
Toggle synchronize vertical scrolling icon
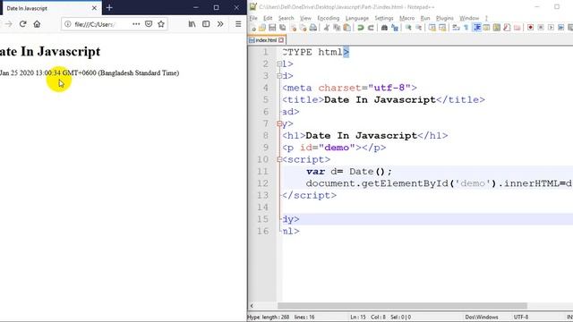[x=432, y=28]
